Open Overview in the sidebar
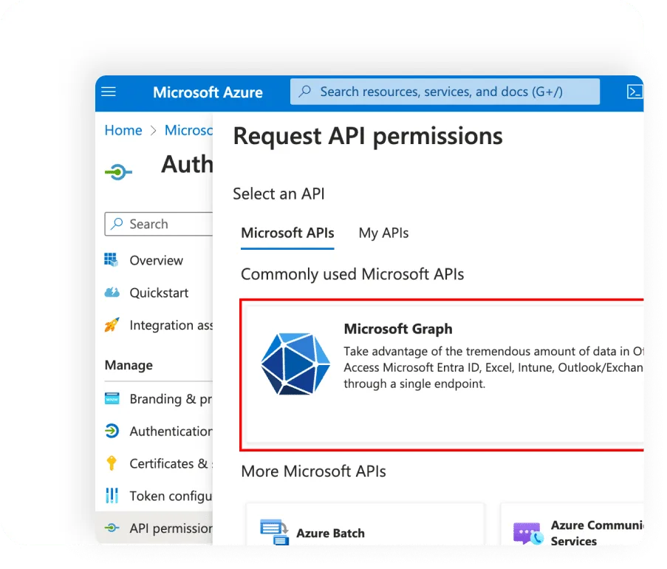The width and height of the screenshot is (667, 569). (158, 260)
